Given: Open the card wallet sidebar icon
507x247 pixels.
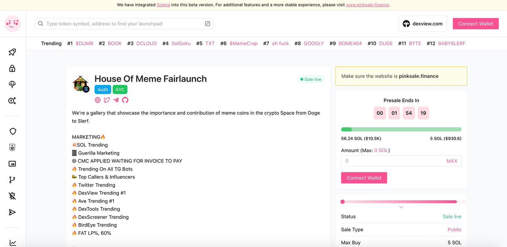Looking at the screenshot, I should (13, 164).
